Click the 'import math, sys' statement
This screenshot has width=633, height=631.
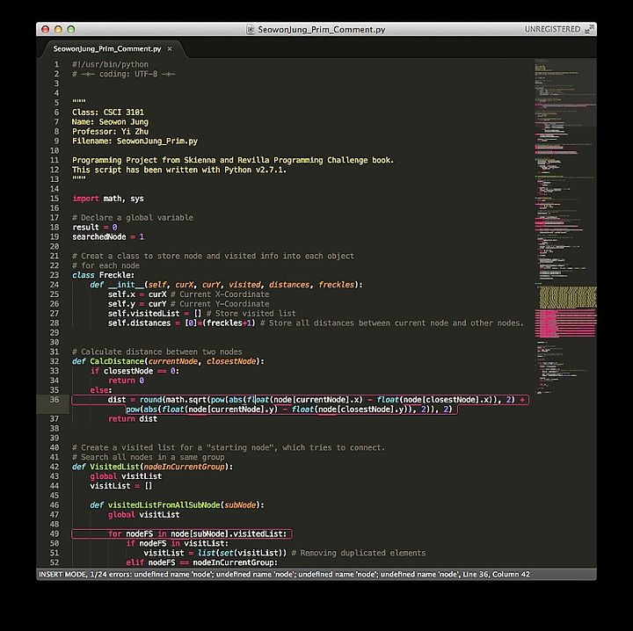click(x=108, y=199)
